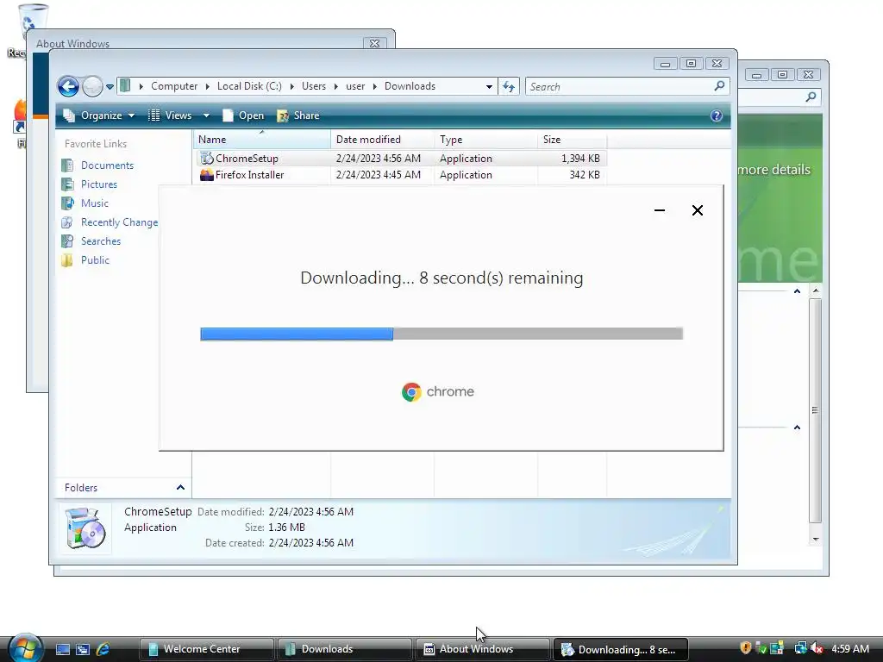Open Searches in Favorite Links
Screen dimensions: 883x662
point(101,241)
